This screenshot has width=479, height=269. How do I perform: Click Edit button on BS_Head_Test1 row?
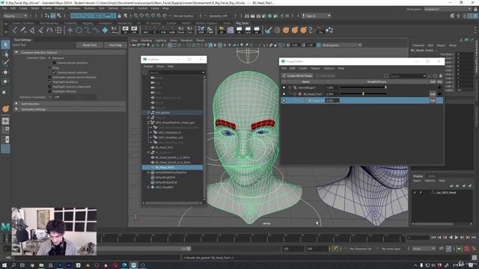pyautogui.click(x=433, y=94)
